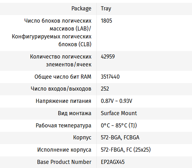This screenshot has width=192, height=168.
Task: Select the "572-FBGA, FC (25x25)" value
Action: [125, 150]
